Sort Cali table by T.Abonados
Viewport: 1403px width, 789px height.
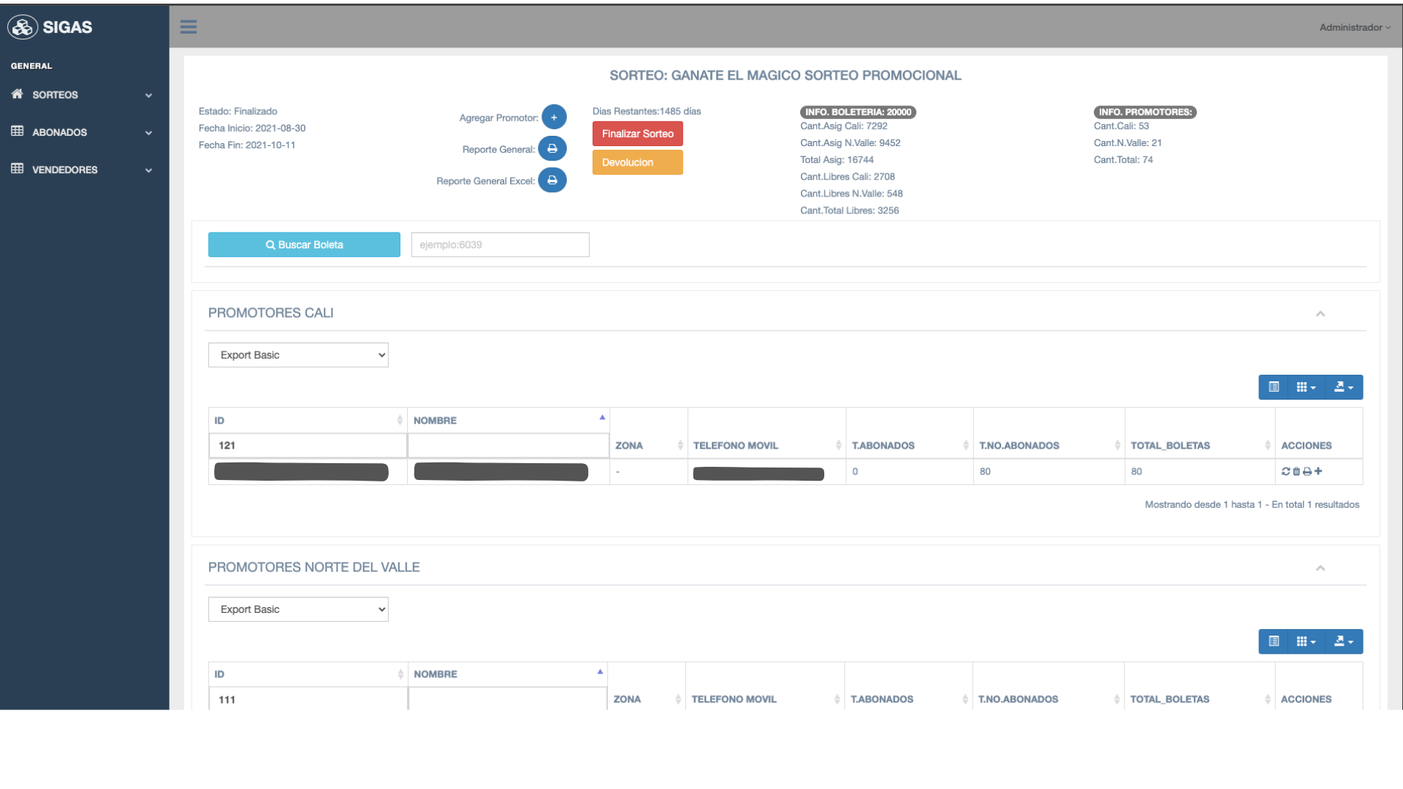[910, 445]
